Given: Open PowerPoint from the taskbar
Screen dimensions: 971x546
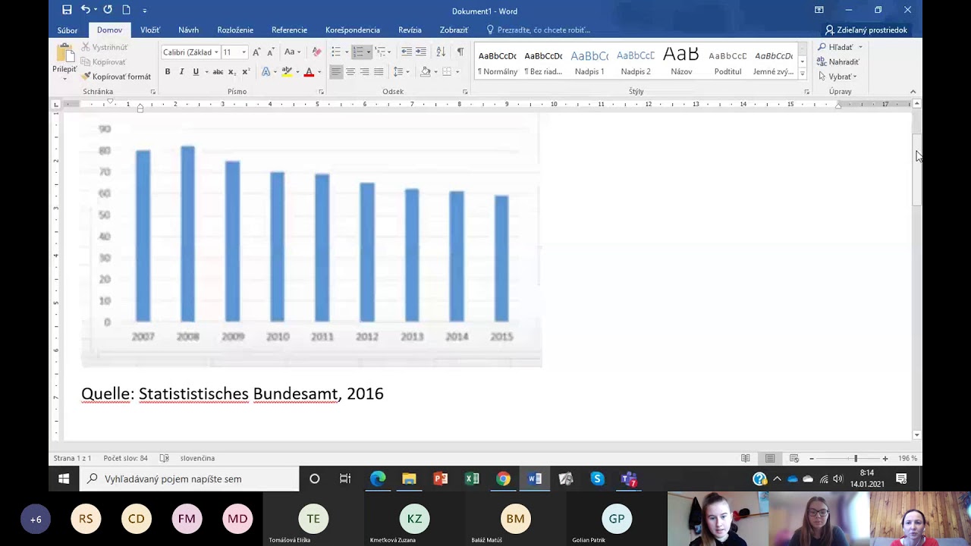Looking at the screenshot, I should click(x=441, y=479).
